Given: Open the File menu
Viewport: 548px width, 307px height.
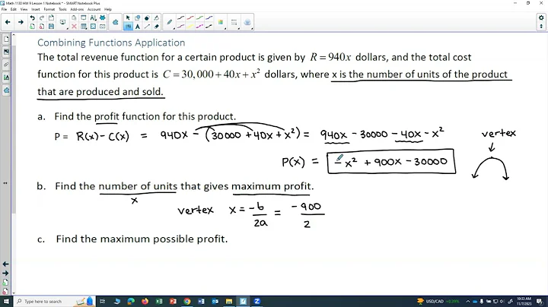Looking at the screenshot, I should pos(5,9).
